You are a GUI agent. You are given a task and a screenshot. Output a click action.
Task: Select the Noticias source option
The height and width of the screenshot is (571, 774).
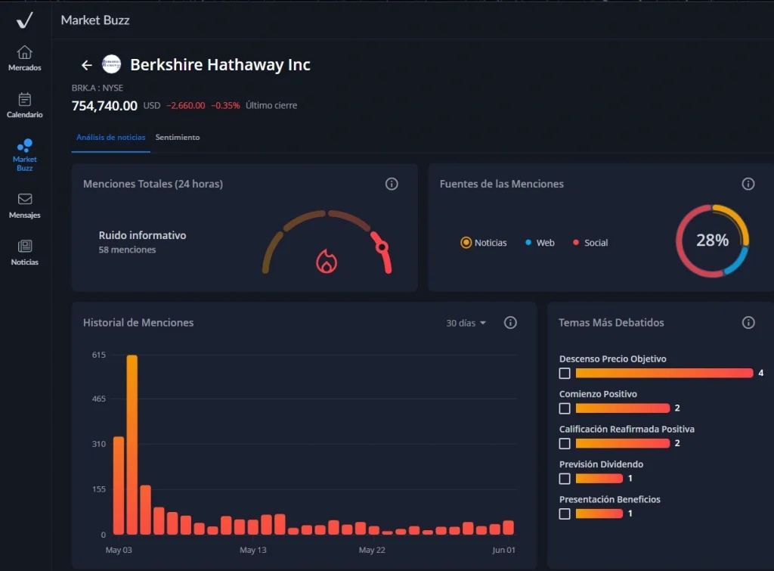point(483,243)
